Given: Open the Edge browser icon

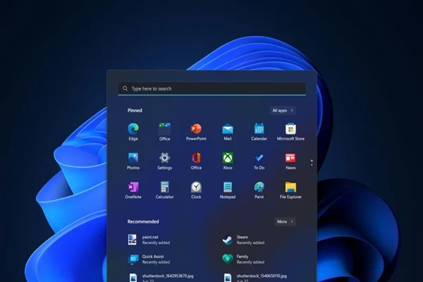Looking at the screenshot, I should tap(133, 129).
